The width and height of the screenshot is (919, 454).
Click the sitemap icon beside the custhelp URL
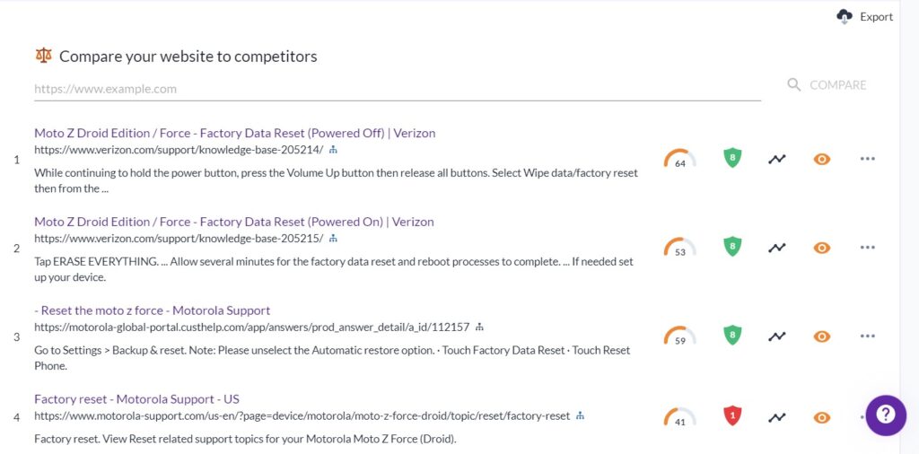pyautogui.click(x=479, y=327)
